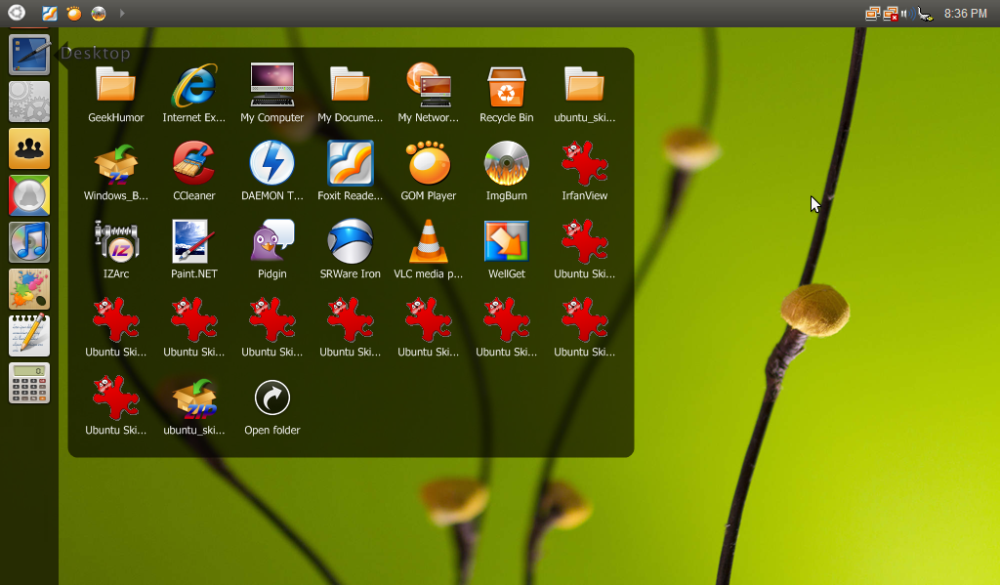The image size is (1000, 585).
Task: Click the dock icon with the four-colored border
Action: [x=29, y=195]
